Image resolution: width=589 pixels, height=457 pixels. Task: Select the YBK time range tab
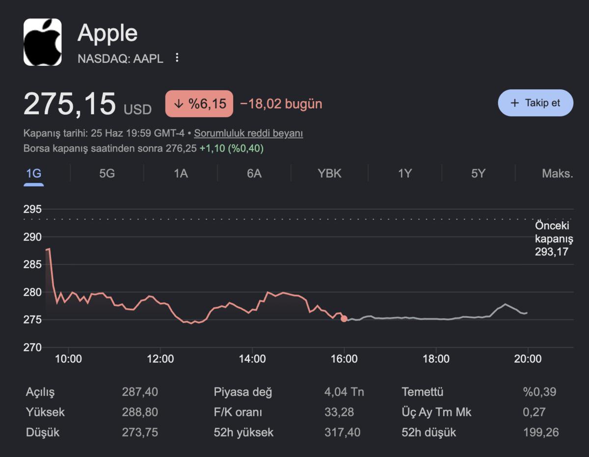coord(330,173)
